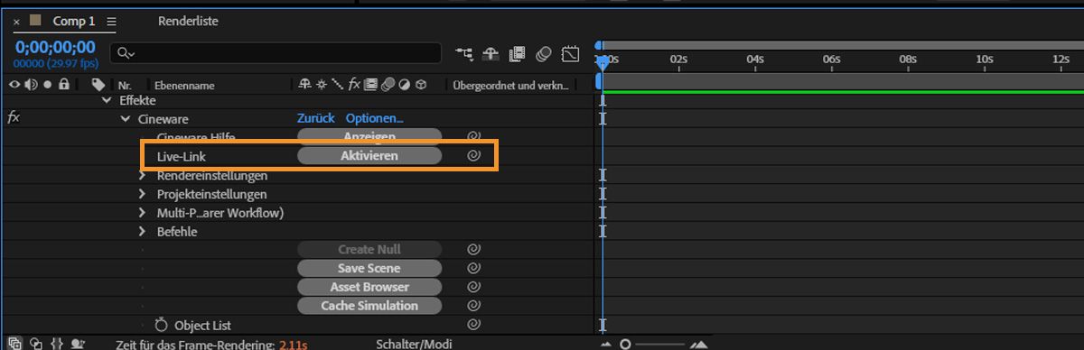Click inside the layer search field
The width and height of the screenshot is (1084, 350).
click(276, 54)
